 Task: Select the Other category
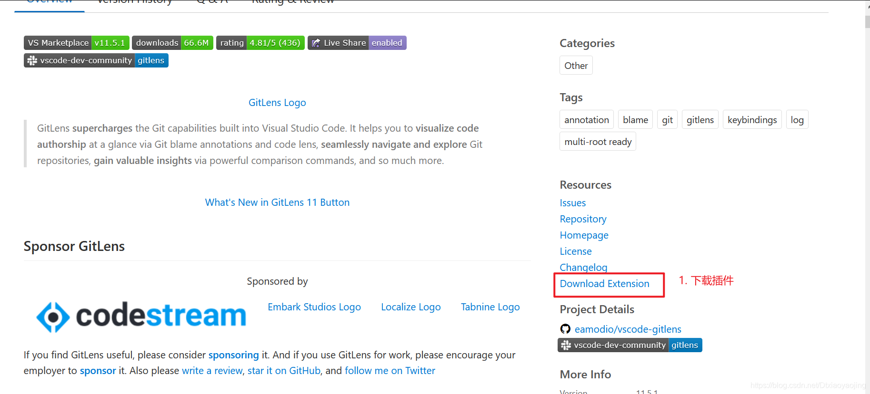coord(576,66)
